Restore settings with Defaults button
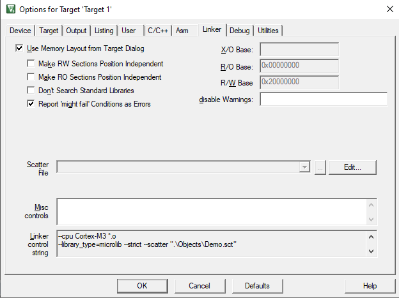Image resolution: width=399 pixels, height=298 pixels. click(257, 286)
